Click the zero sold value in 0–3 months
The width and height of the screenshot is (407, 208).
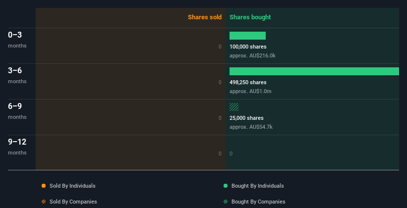[x=220, y=47]
